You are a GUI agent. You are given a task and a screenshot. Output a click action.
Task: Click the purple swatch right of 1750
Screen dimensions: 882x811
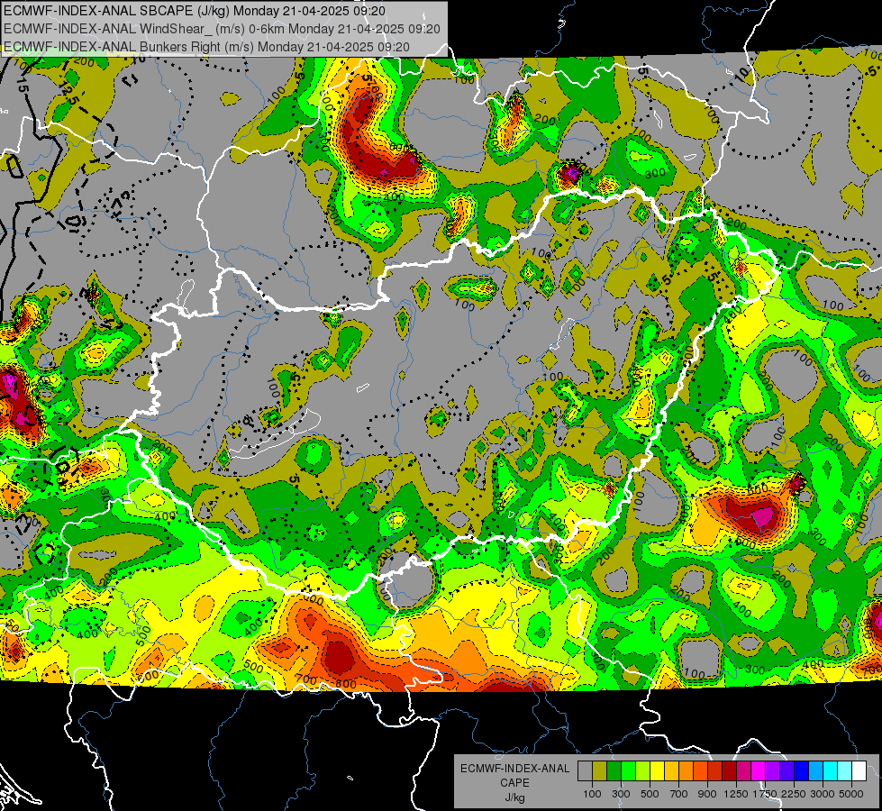point(773,771)
